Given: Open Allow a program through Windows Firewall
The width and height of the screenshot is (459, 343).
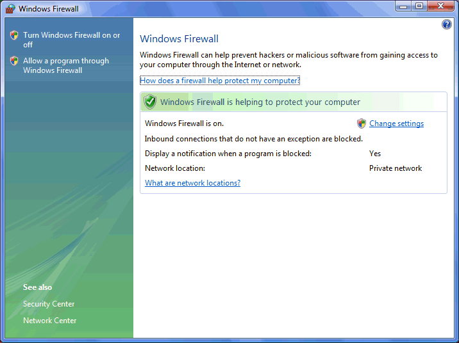Looking at the screenshot, I should [66, 65].
